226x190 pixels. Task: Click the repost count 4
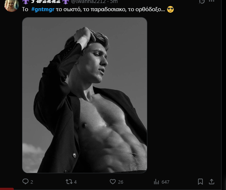pyautogui.click(x=75, y=182)
